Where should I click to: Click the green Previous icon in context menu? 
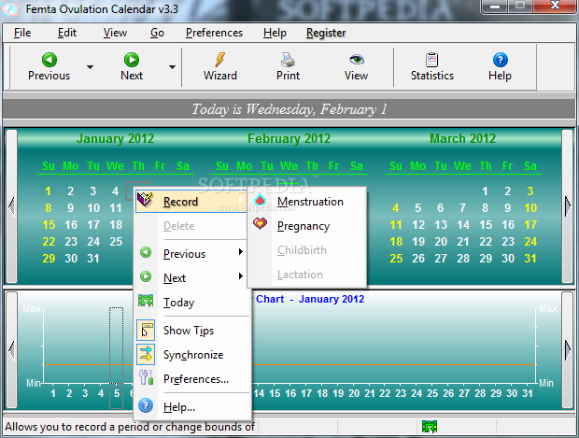[146, 252]
